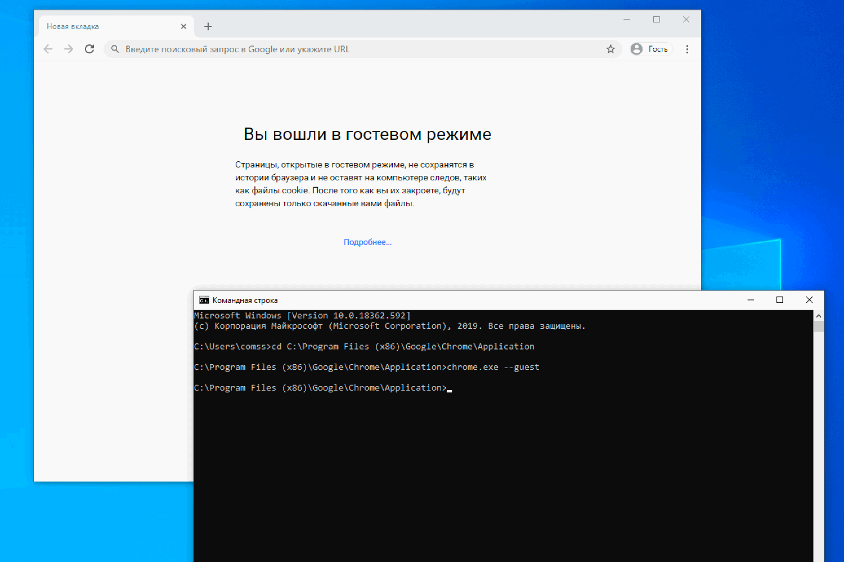Open the "Подробнее…" link
Image resolution: width=844 pixels, height=562 pixels.
pyautogui.click(x=367, y=242)
